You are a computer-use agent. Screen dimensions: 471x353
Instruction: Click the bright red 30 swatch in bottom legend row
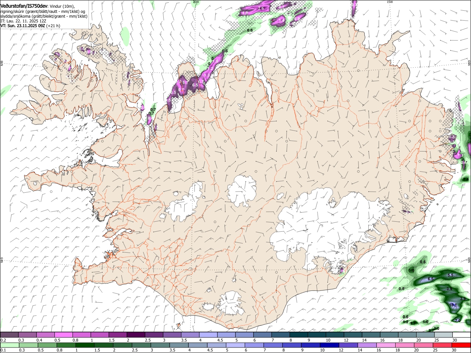pos(461,345)
